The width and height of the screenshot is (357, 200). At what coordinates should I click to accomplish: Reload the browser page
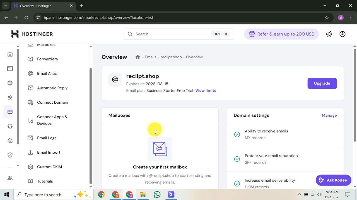[x=26, y=17]
